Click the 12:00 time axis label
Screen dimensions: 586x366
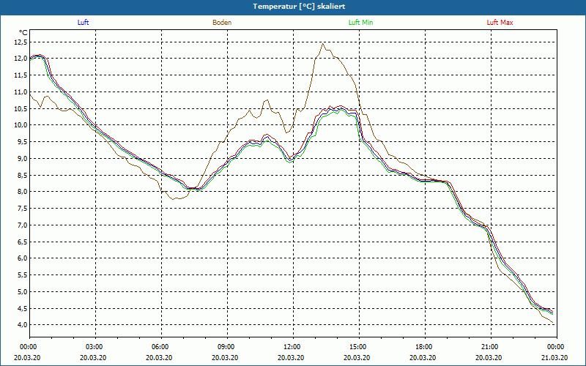tap(293, 347)
